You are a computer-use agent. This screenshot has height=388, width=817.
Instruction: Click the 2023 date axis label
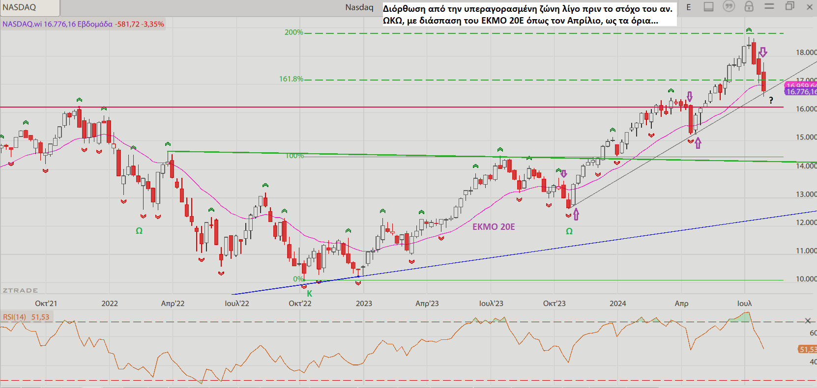[x=364, y=304]
